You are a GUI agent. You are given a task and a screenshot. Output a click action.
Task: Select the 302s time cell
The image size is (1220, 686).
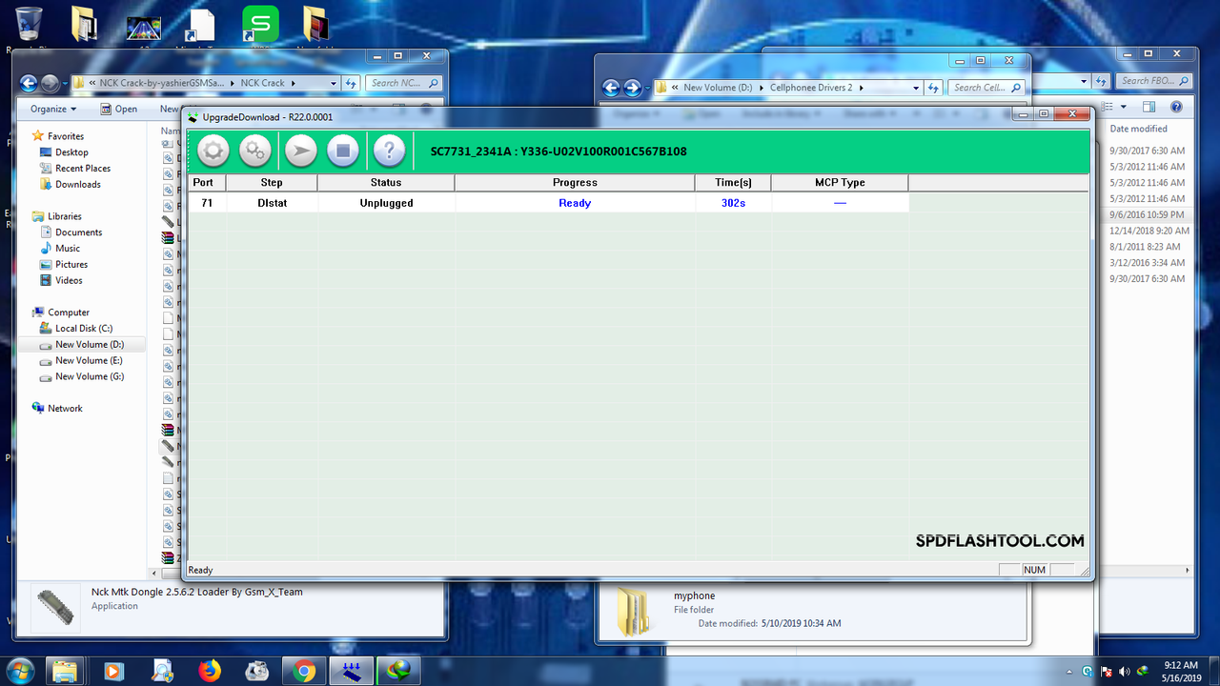(x=733, y=203)
